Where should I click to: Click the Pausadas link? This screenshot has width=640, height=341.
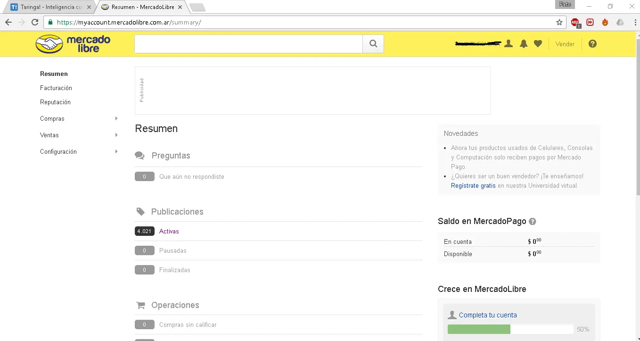173,250
